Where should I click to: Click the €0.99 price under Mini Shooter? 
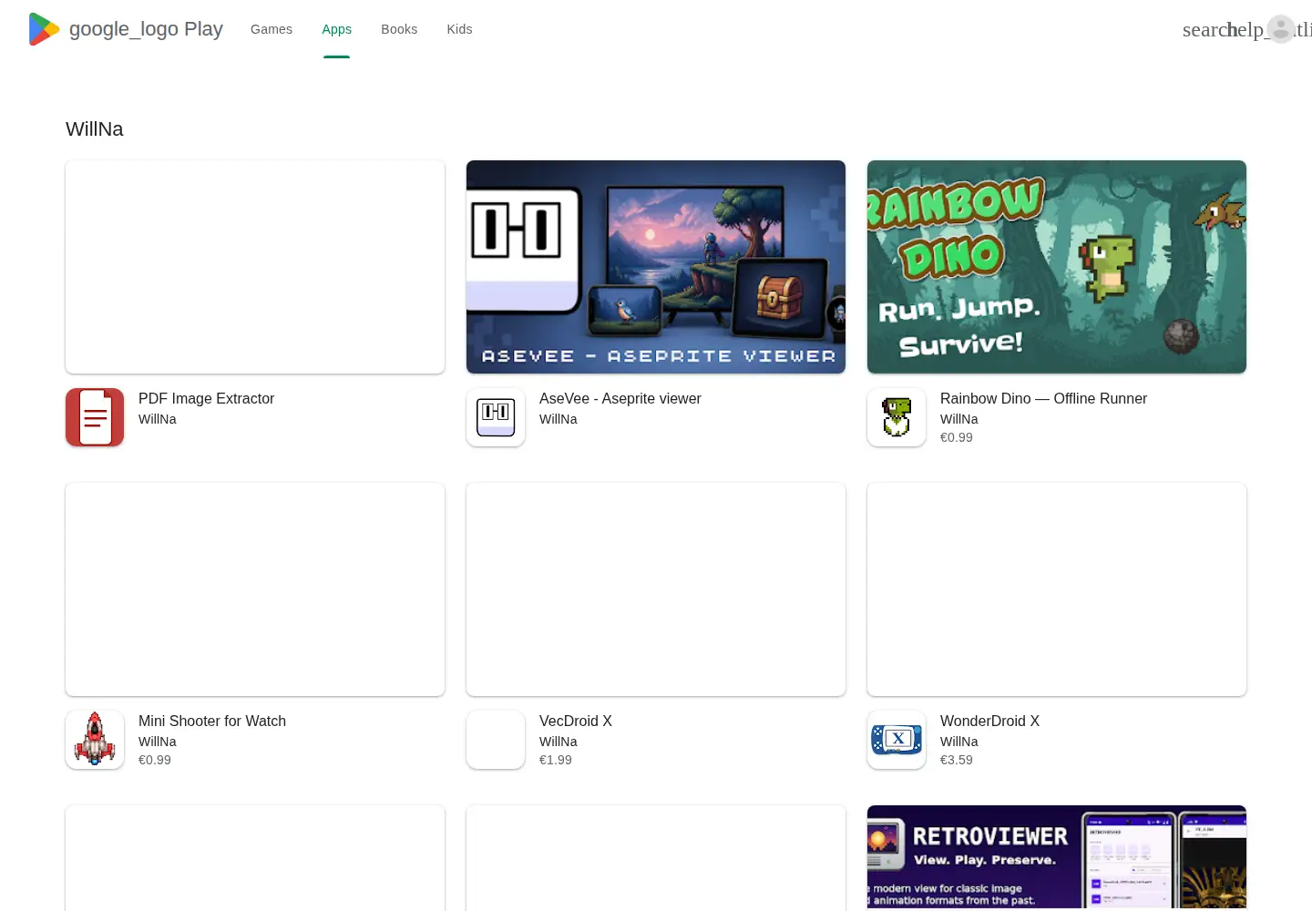(x=155, y=760)
